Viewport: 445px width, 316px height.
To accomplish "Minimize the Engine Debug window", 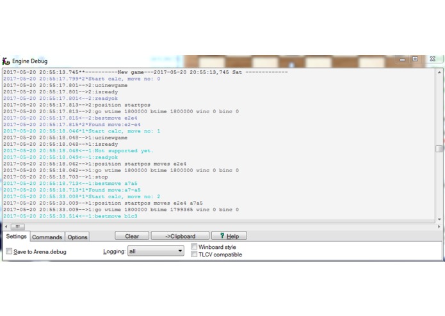I will tap(402, 59).
